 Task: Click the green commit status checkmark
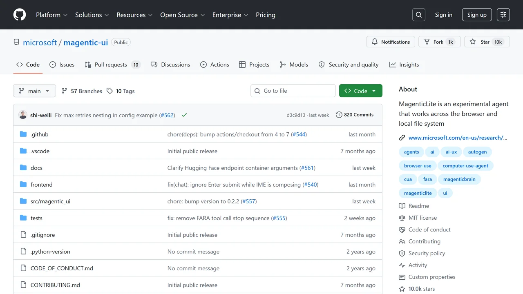pyautogui.click(x=184, y=115)
